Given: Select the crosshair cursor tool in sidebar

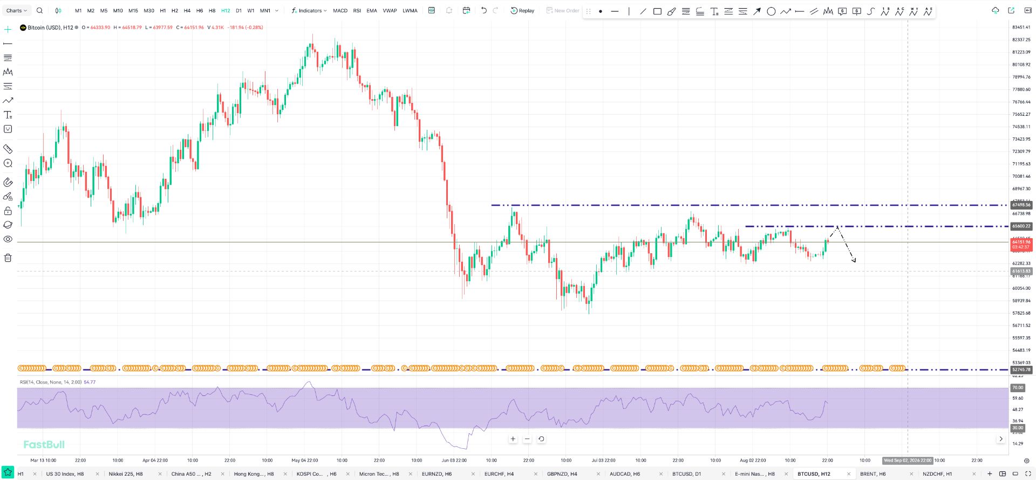Looking at the screenshot, I should pos(8,29).
